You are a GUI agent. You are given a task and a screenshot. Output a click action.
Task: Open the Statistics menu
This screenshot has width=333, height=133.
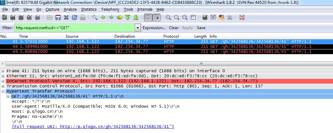tap(89, 9)
